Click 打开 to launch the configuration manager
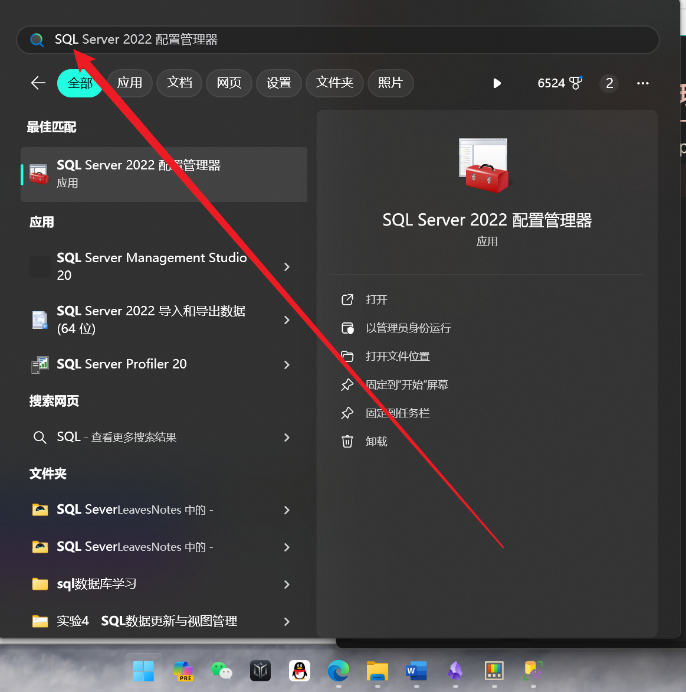This screenshot has width=686, height=692. click(376, 300)
